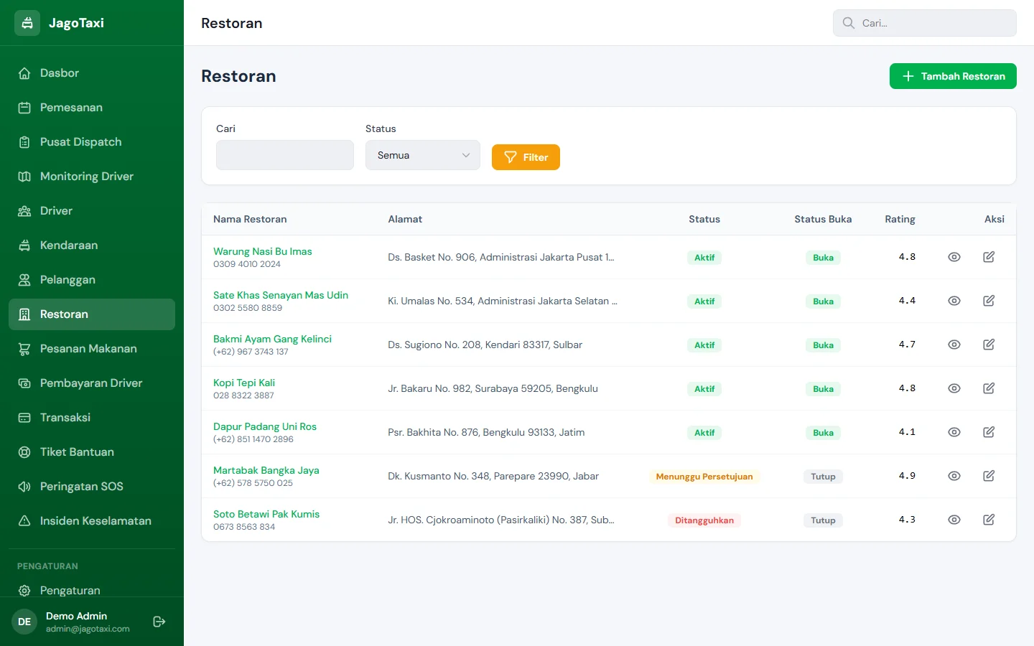Edit Martabak Bangka Jaya restaurant
The image size is (1034, 646).
[x=989, y=476]
